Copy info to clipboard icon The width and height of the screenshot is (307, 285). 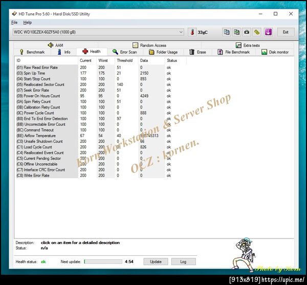point(227,32)
